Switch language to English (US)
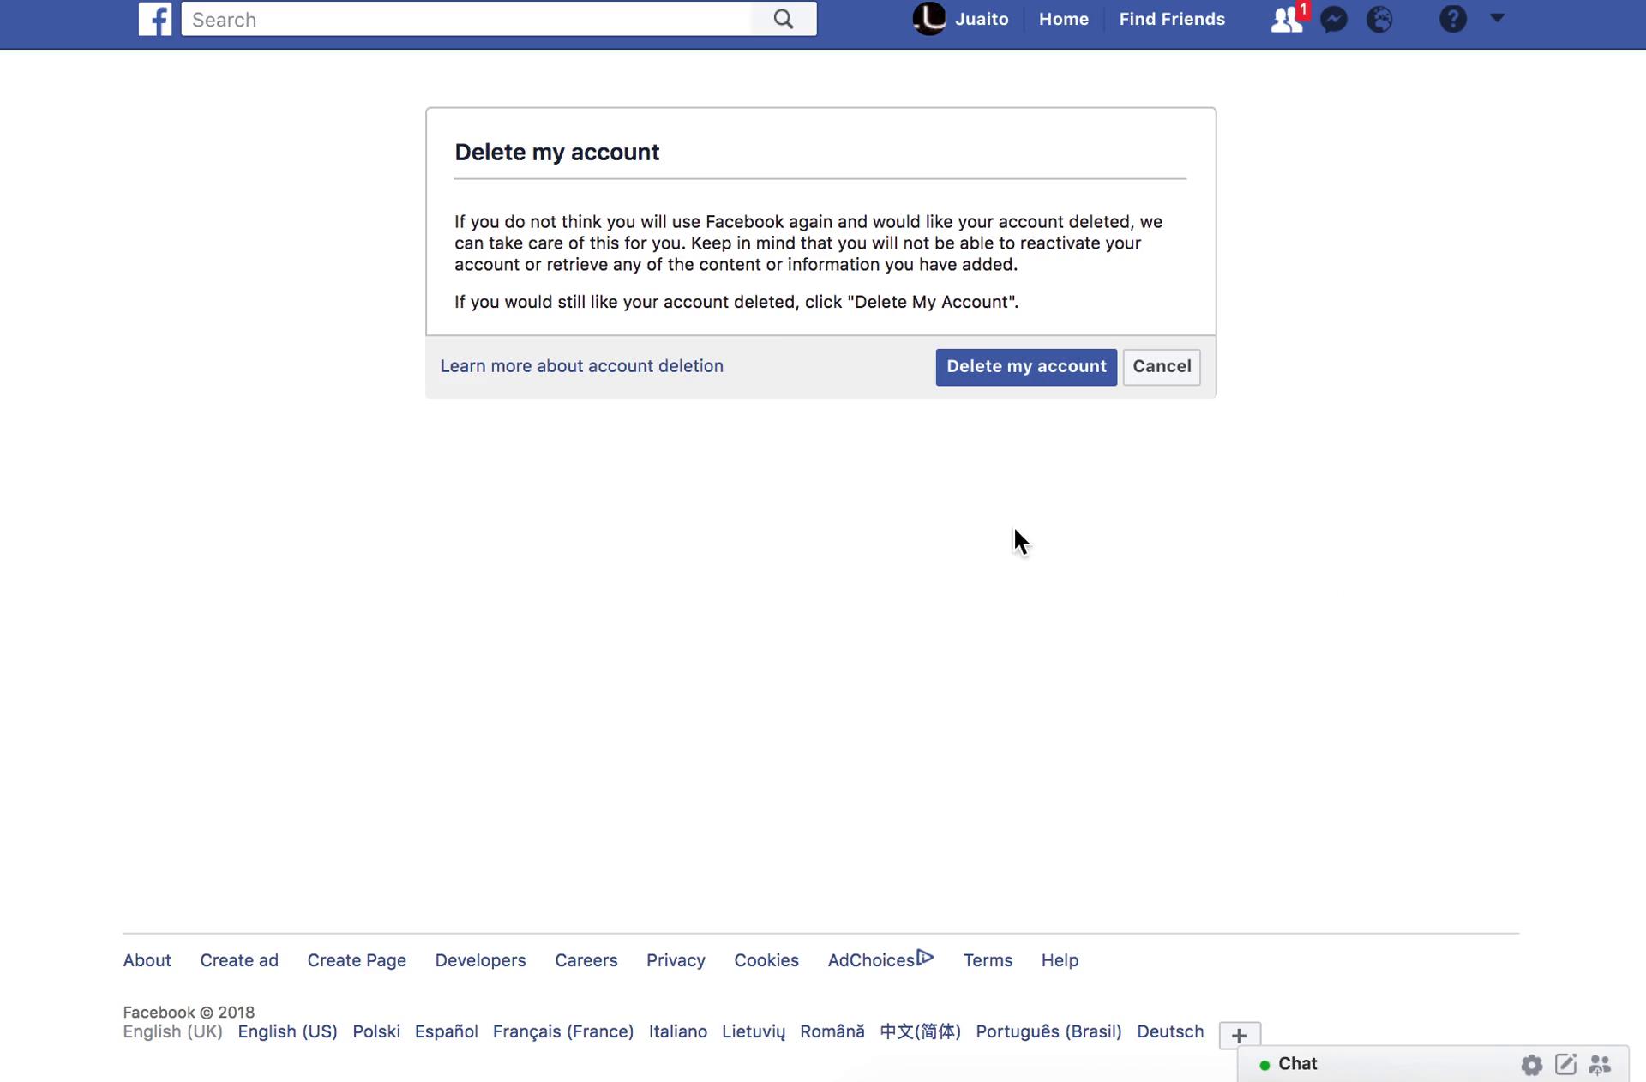Viewport: 1646px width, 1082px height. click(x=287, y=1031)
